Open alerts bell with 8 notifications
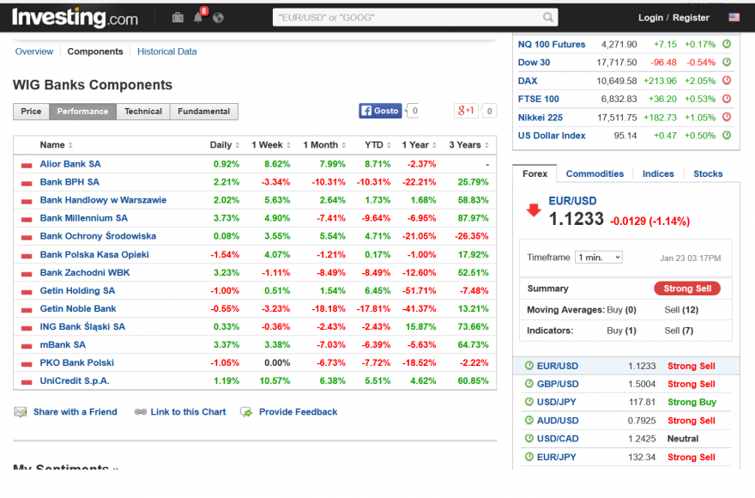 click(199, 16)
